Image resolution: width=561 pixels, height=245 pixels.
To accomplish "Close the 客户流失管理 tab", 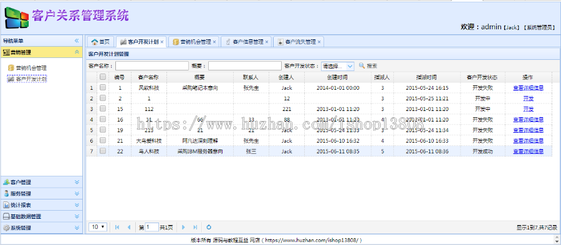I will pos(319,42).
